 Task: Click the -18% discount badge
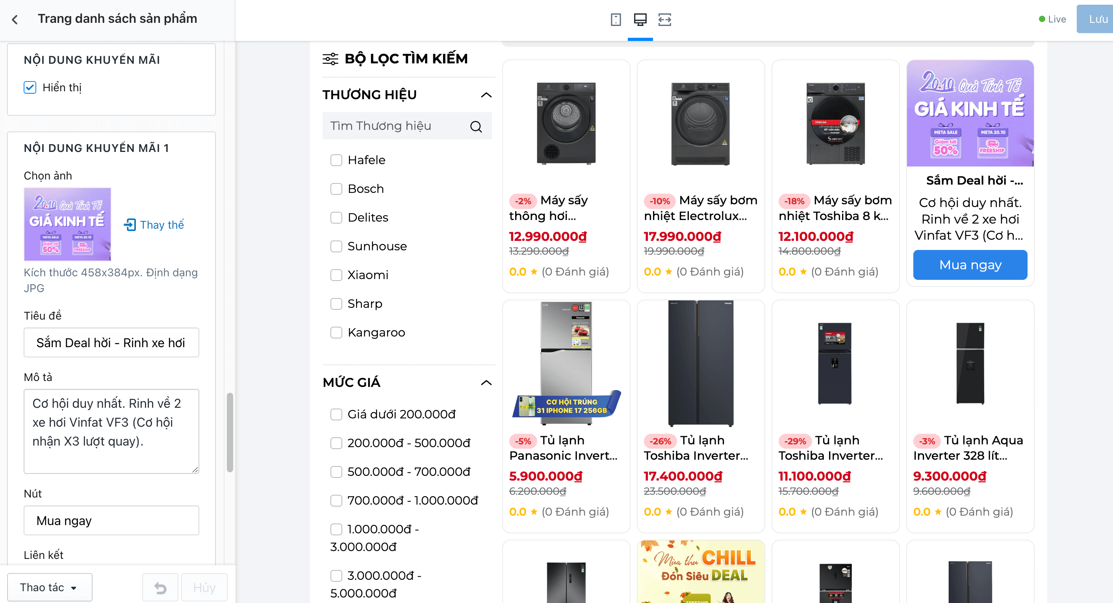[x=794, y=201]
